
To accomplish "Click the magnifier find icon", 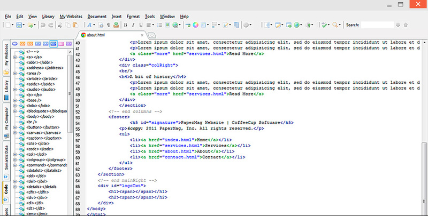I will (335, 25).
